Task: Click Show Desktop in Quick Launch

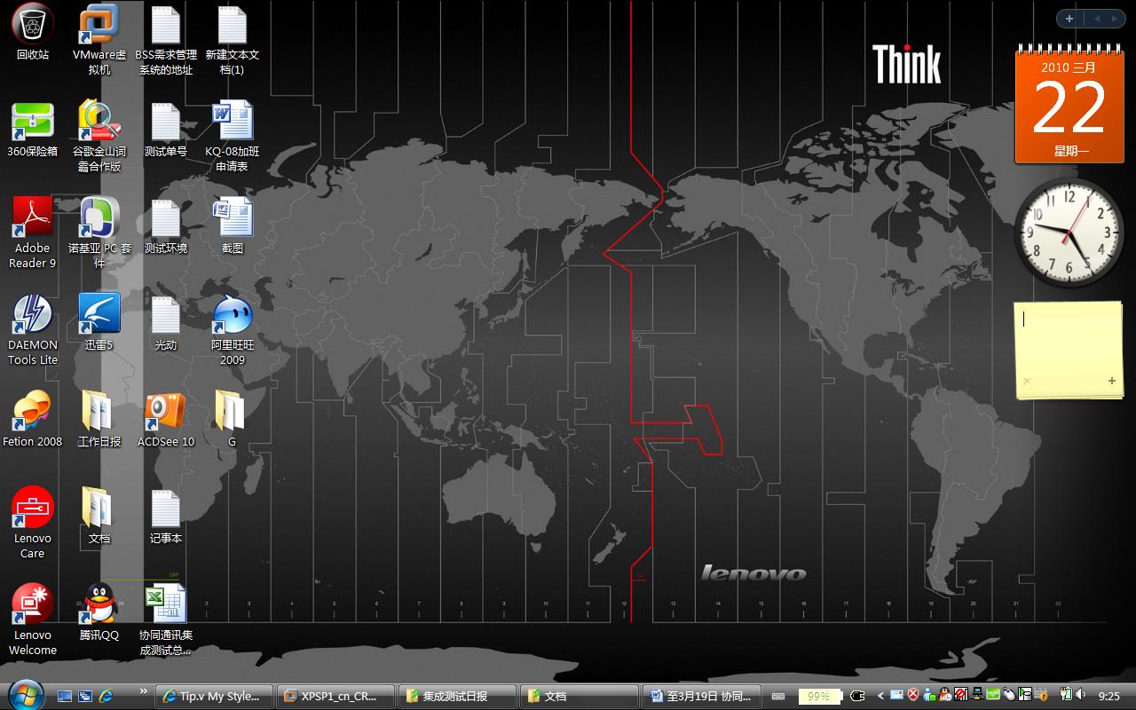Action: click(65, 696)
